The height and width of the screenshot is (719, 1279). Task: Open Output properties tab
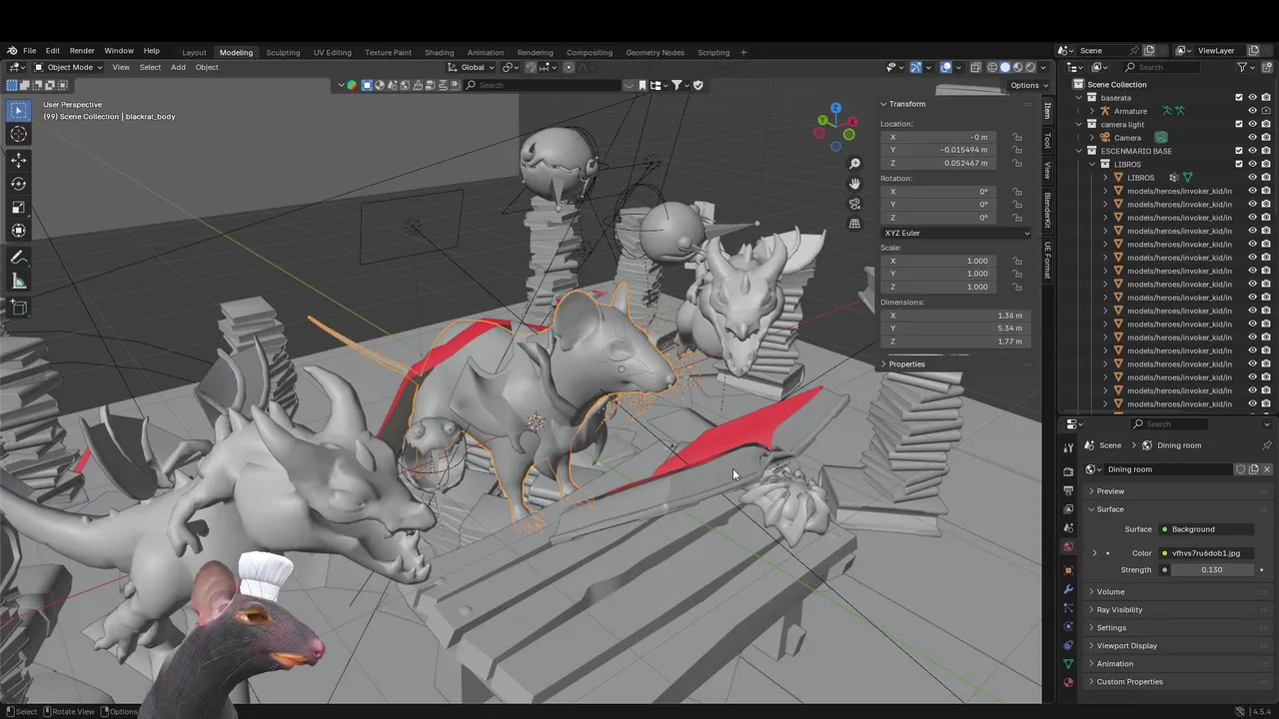coord(1068,490)
